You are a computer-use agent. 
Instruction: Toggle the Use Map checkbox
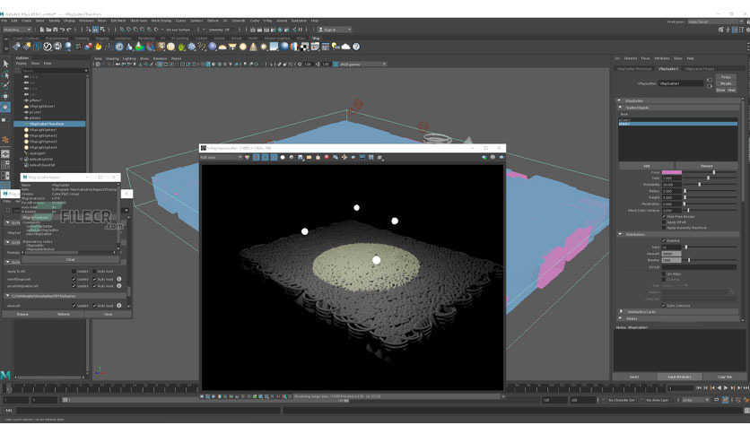(x=664, y=273)
